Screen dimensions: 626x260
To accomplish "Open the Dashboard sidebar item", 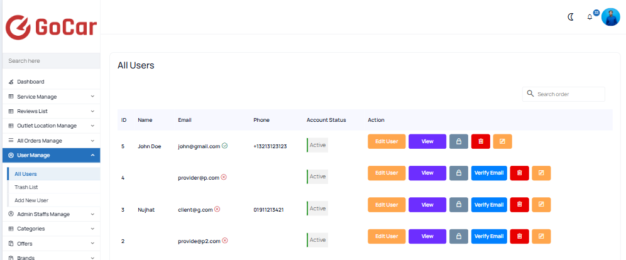I will pyautogui.click(x=51, y=82).
